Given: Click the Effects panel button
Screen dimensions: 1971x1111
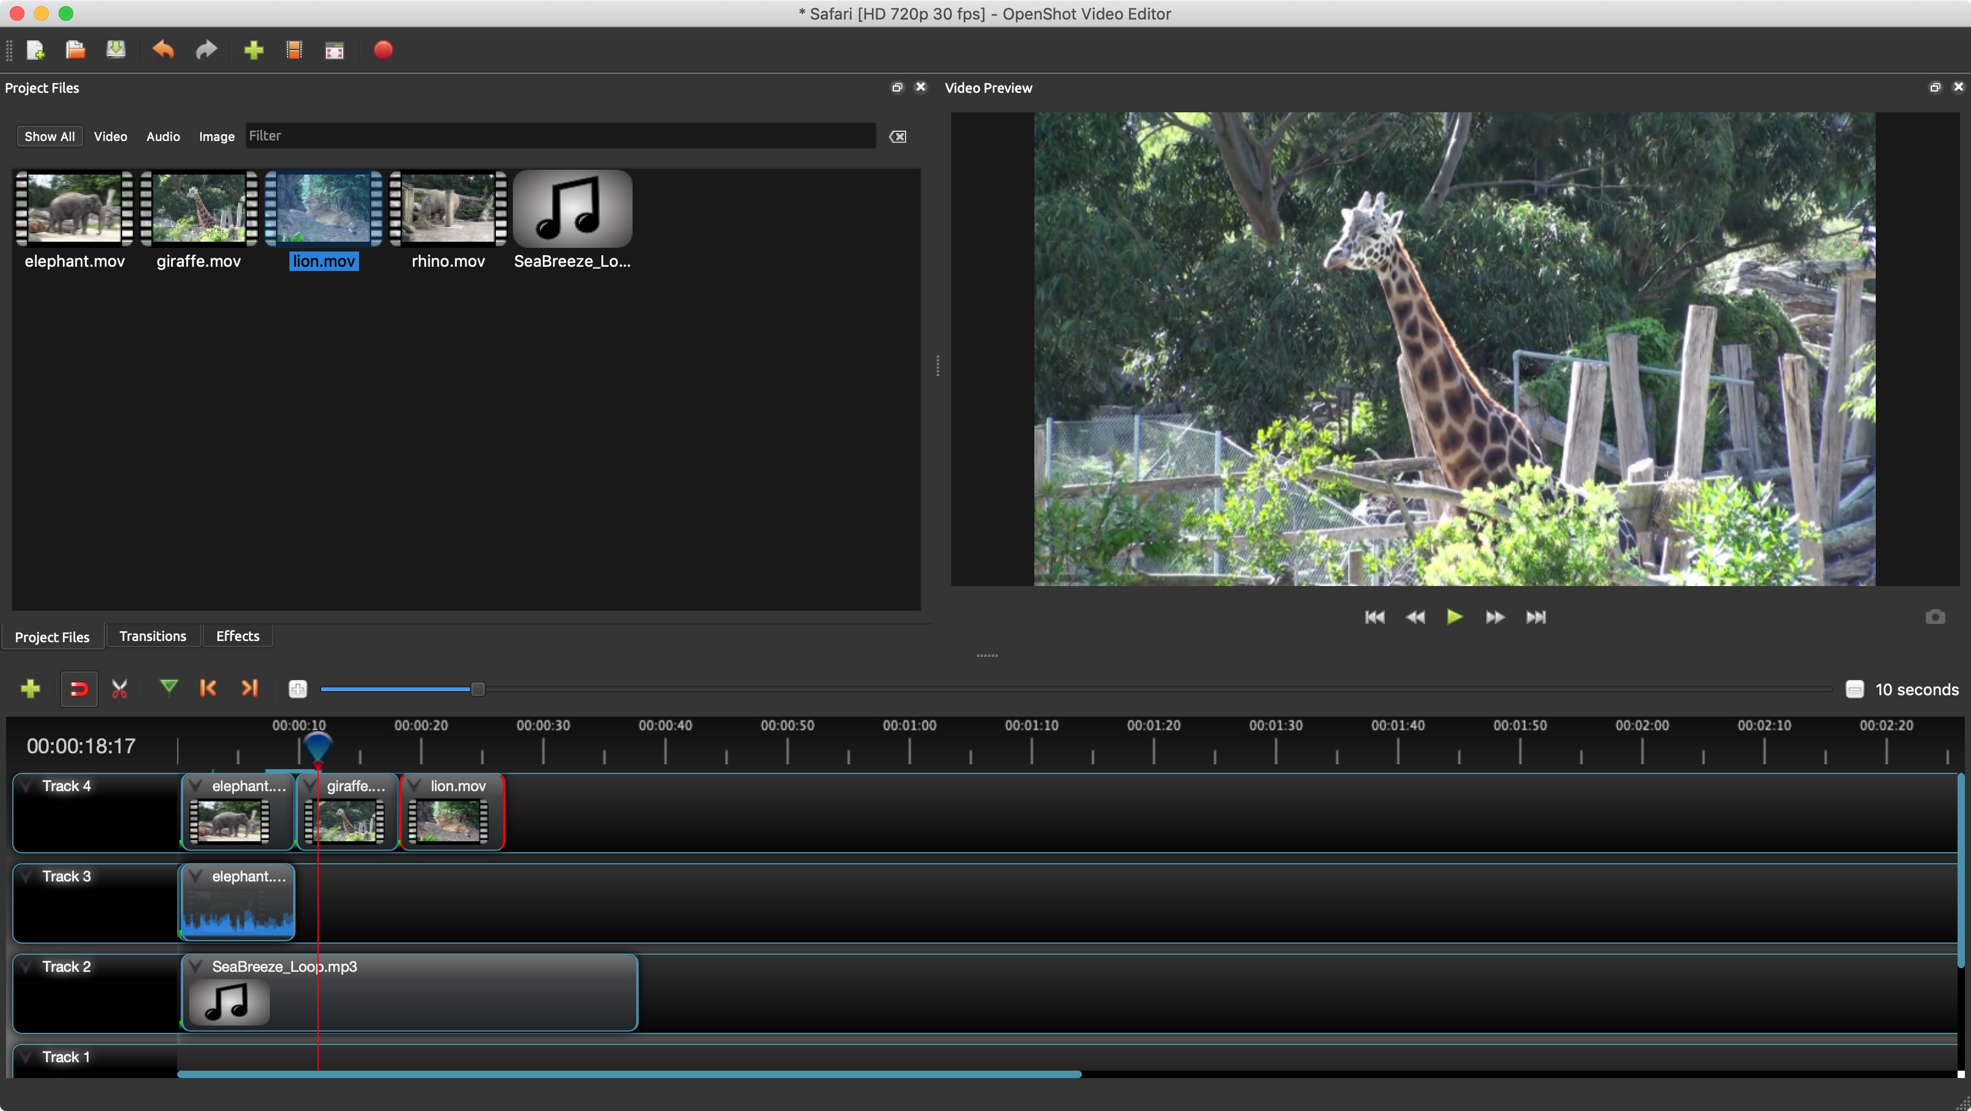Looking at the screenshot, I should pos(237,635).
